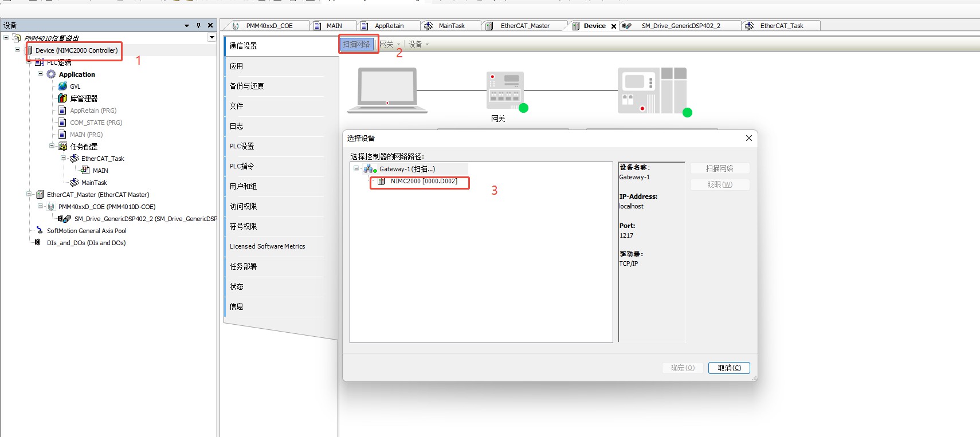The width and height of the screenshot is (980, 437).
Task: Collapse the EtherCAT_Master tree node
Action: click(29, 194)
